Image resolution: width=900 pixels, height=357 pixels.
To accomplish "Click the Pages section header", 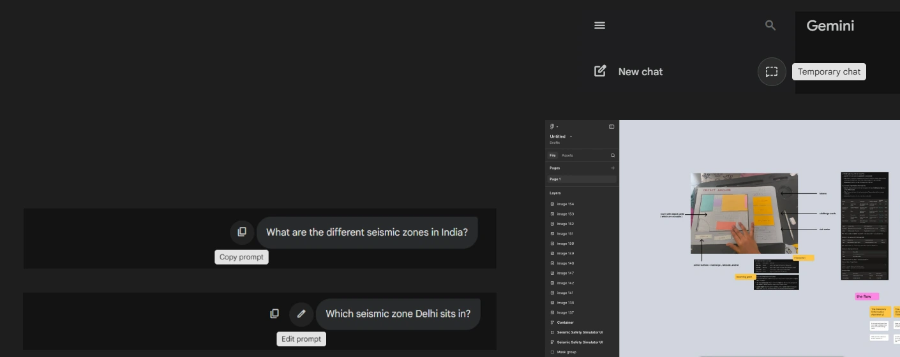I will click(555, 168).
